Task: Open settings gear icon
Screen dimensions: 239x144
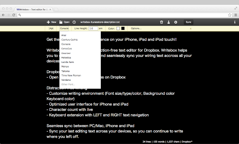Action: (176, 22)
